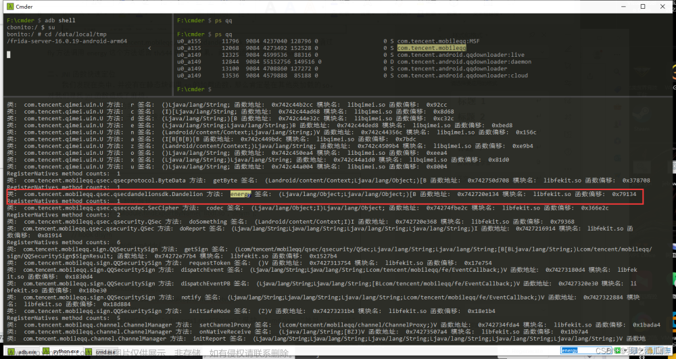Click process name com.tencent.mobileqq:MSF

click(438, 41)
